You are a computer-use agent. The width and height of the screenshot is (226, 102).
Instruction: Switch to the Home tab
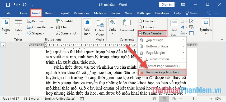point(23,13)
